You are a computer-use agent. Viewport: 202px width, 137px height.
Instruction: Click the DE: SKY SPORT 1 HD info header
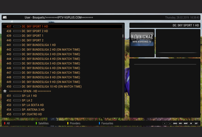point(165,25)
